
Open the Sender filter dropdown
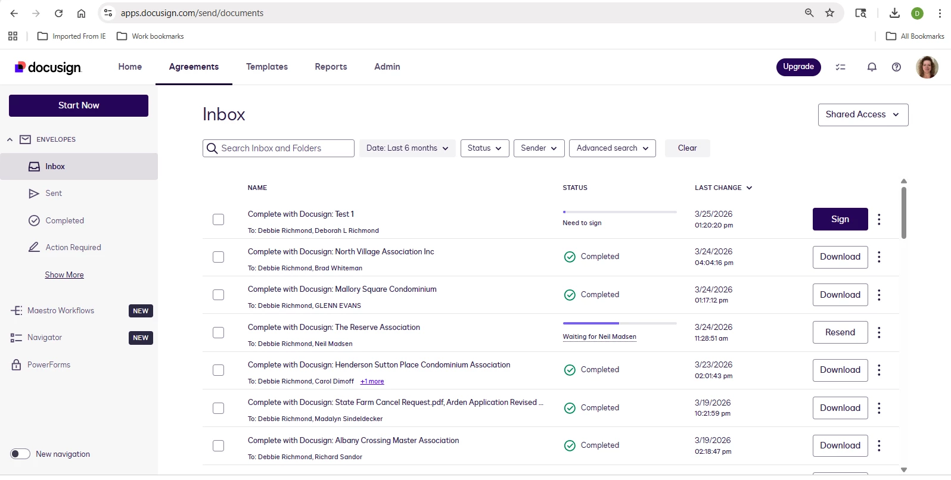[539, 148]
